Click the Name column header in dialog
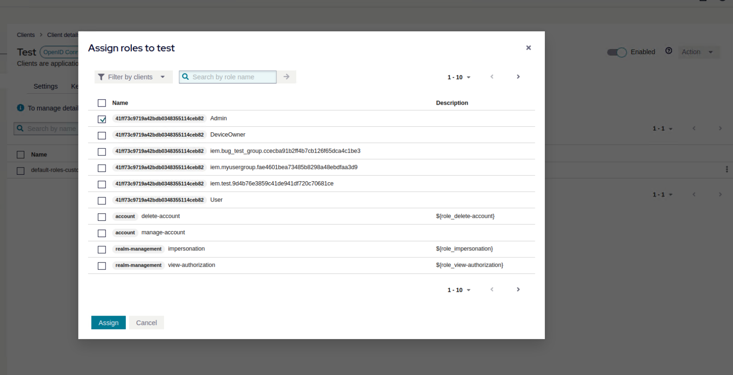The image size is (733, 375). (x=120, y=103)
